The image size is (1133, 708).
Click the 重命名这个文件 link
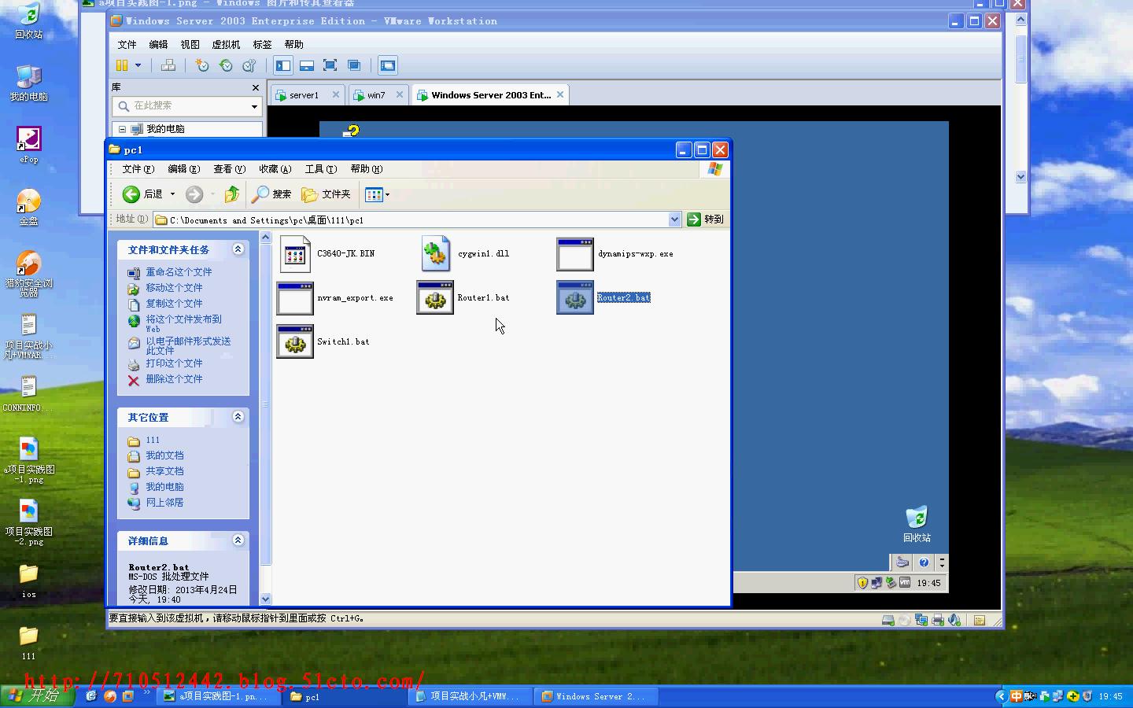179,272
